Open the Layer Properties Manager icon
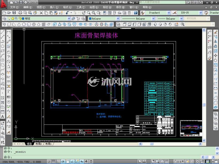 pyautogui.click(x=4, y=19)
